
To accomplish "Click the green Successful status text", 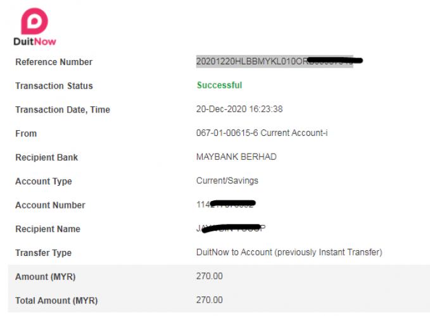I will 219,85.
